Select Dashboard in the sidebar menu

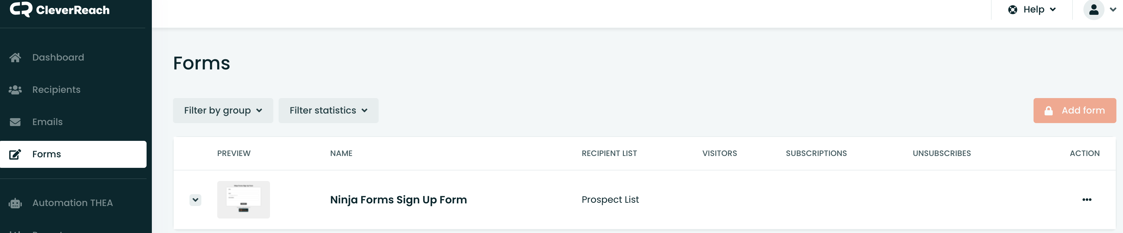coord(58,57)
